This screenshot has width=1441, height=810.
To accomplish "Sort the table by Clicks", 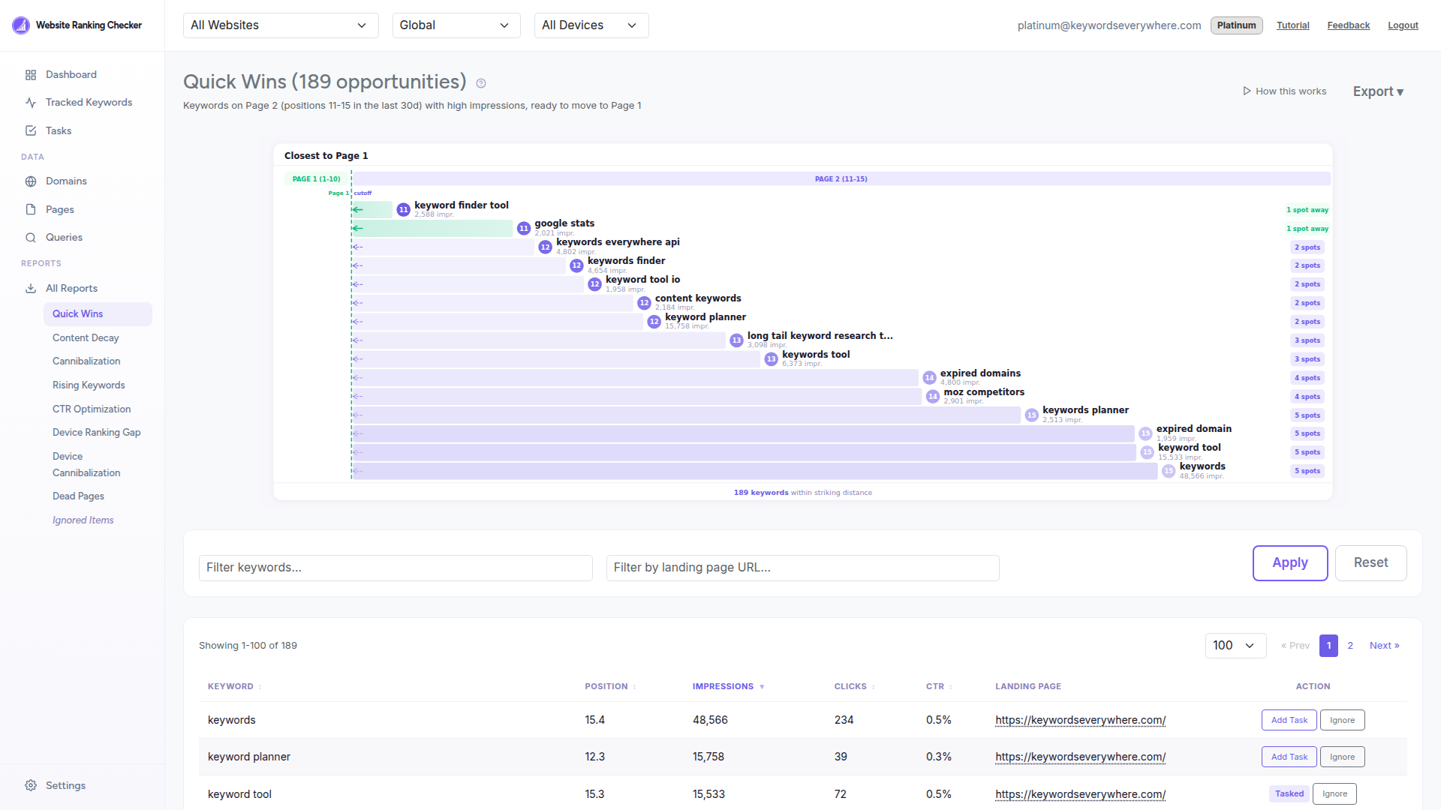I will click(852, 685).
